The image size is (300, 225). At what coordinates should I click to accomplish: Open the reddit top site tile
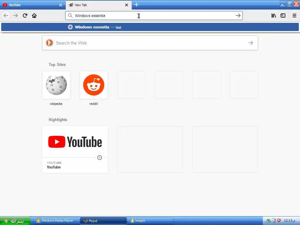click(94, 85)
